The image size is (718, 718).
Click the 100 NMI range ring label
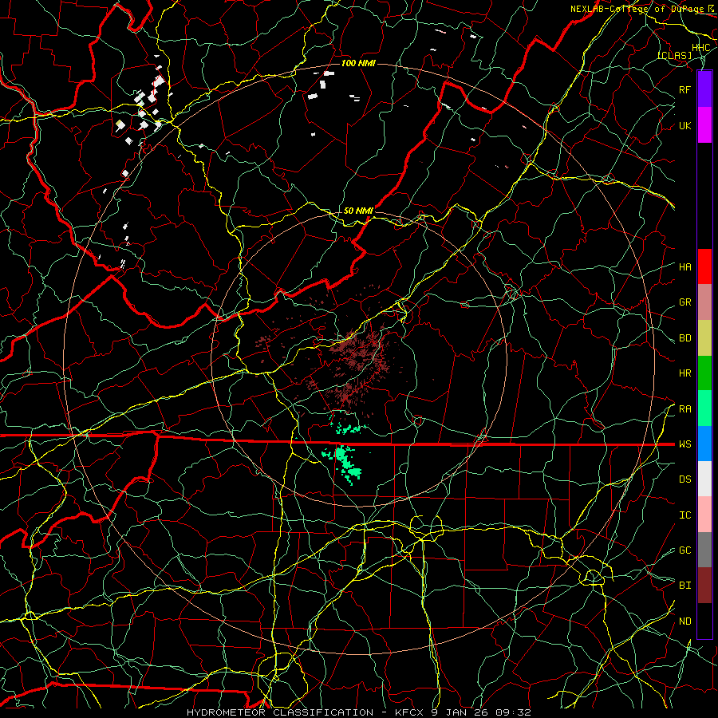(x=358, y=63)
